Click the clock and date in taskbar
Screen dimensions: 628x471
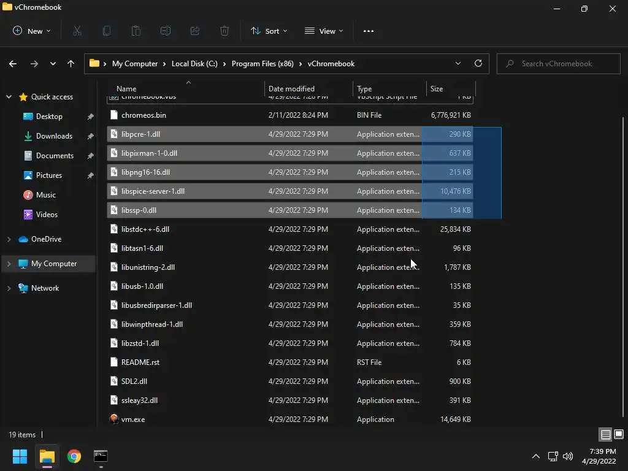pos(599,456)
